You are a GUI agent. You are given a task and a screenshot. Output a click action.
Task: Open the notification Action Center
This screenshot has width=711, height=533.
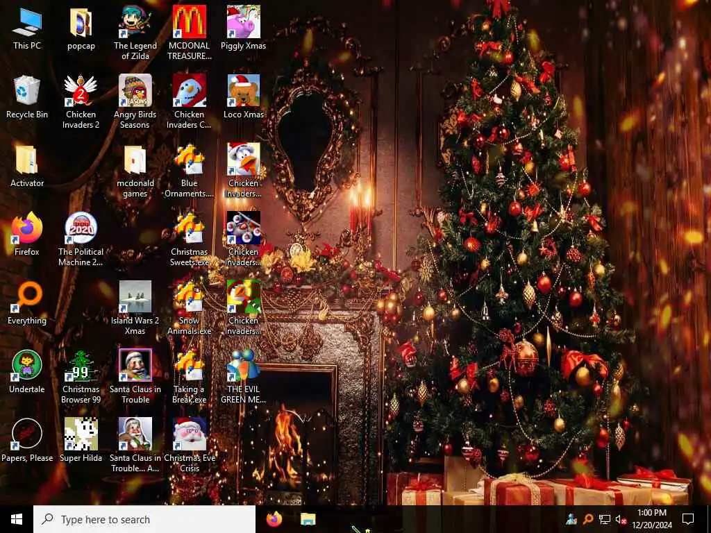coord(688,519)
